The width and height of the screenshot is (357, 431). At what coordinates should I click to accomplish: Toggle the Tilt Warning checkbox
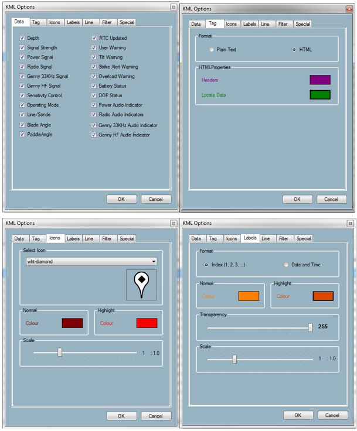pyautogui.click(x=94, y=57)
